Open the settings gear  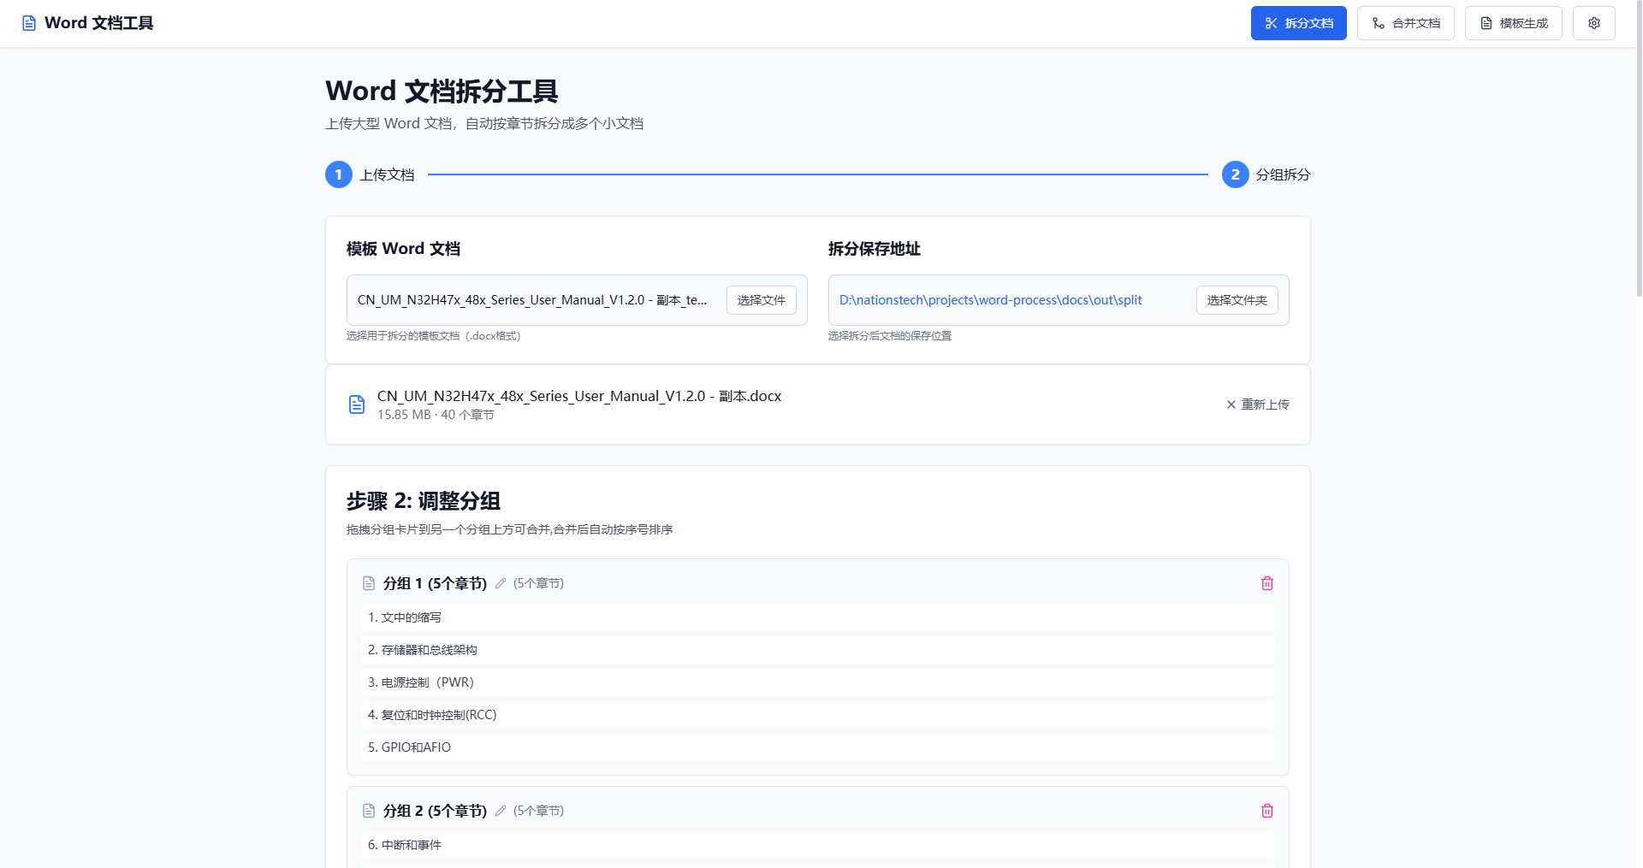pos(1593,23)
